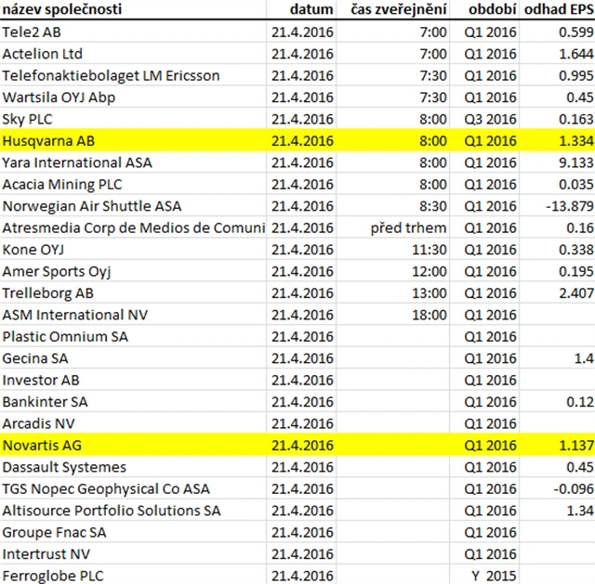595x584 pixels.
Task: Select the Telefonaktiebolaget LM Ericsson cell
Action: click(x=111, y=76)
